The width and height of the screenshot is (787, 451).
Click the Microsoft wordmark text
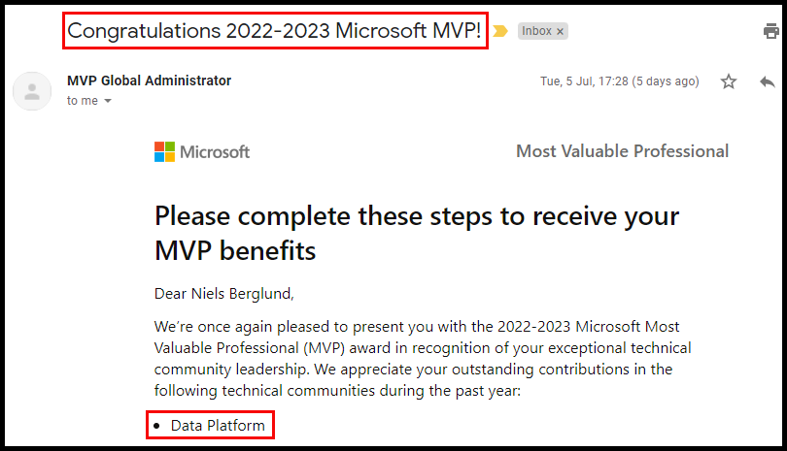pos(215,152)
